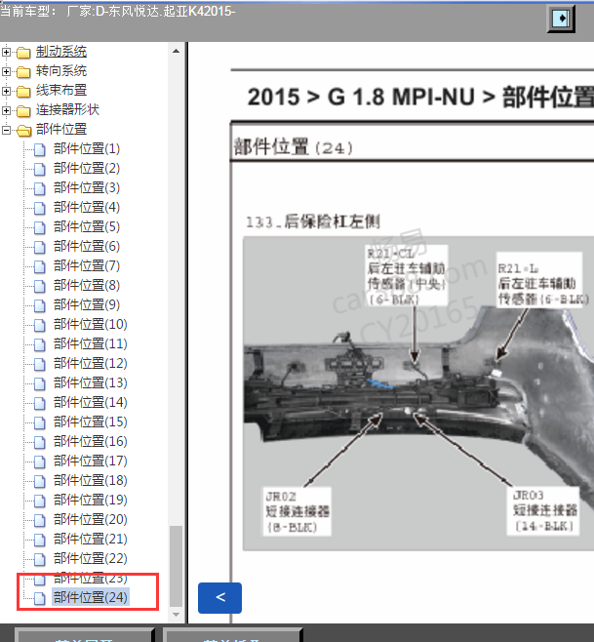Open 部件位置(10) page
The width and height of the screenshot is (594, 642).
tap(90, 324)
